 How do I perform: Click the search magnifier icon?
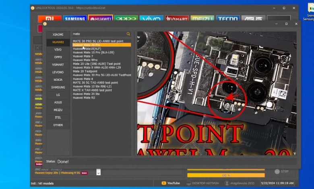128,34
